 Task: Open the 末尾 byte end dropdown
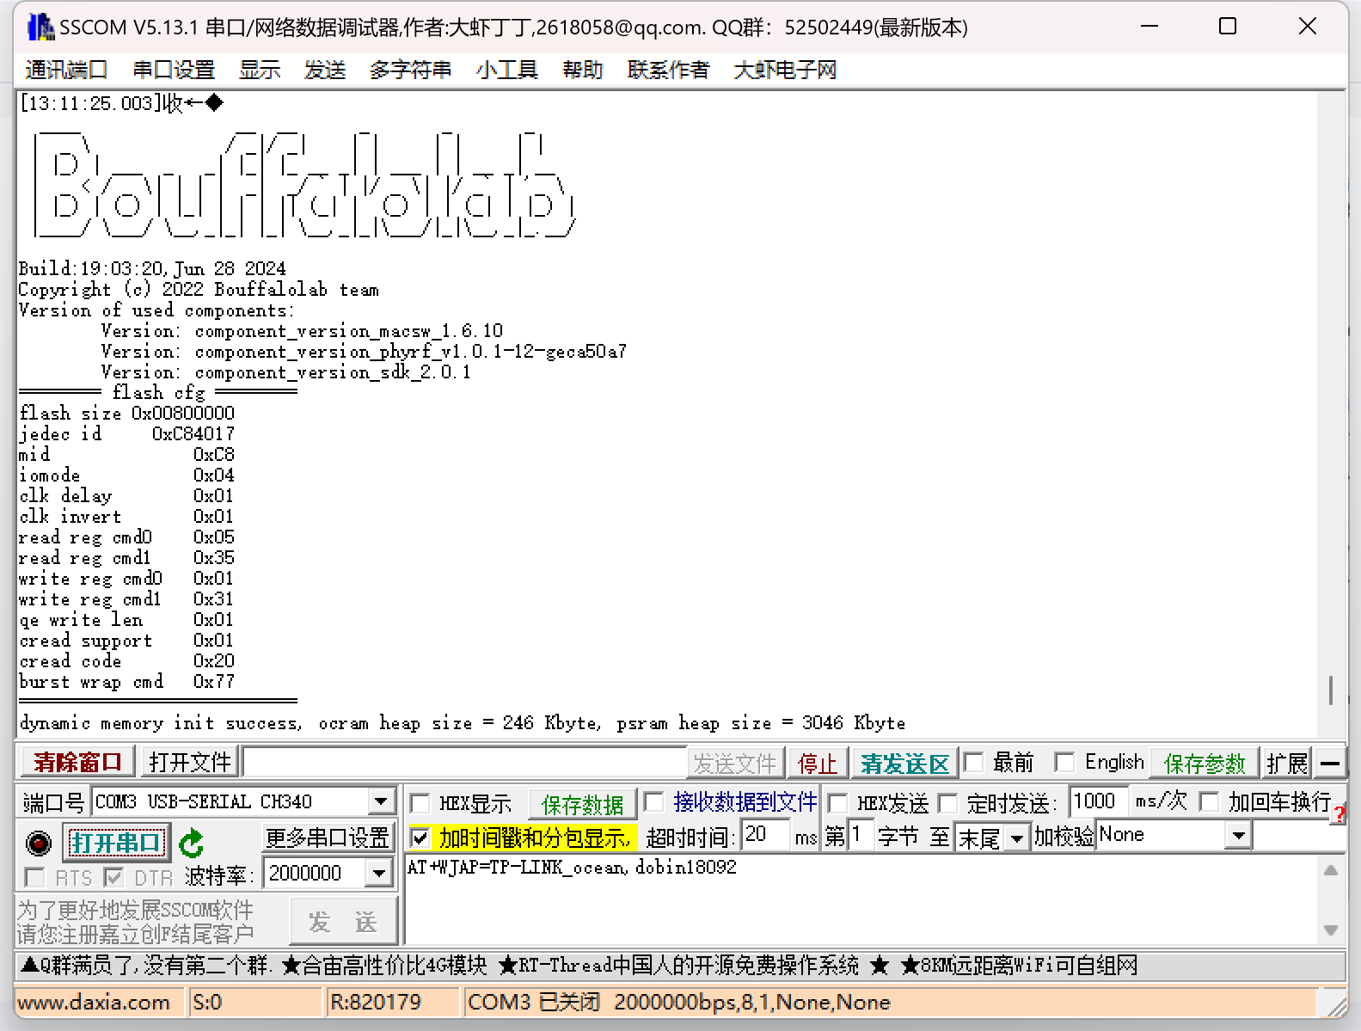[1017, 838]
